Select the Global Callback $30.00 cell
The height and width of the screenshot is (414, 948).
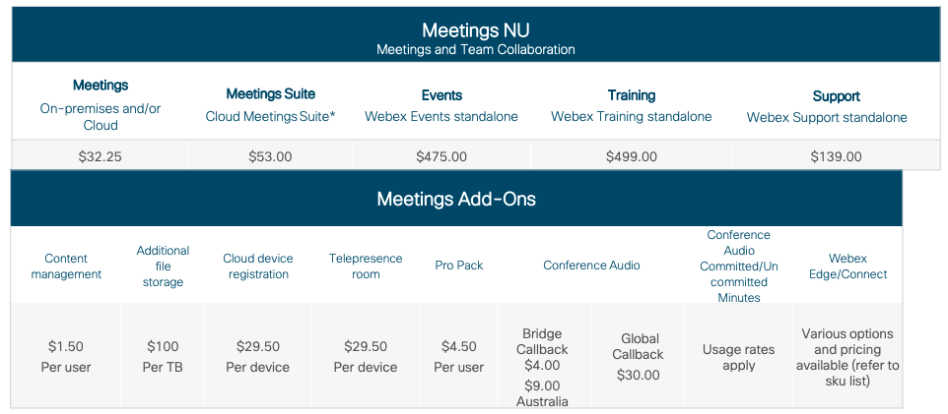click(638, 356)
